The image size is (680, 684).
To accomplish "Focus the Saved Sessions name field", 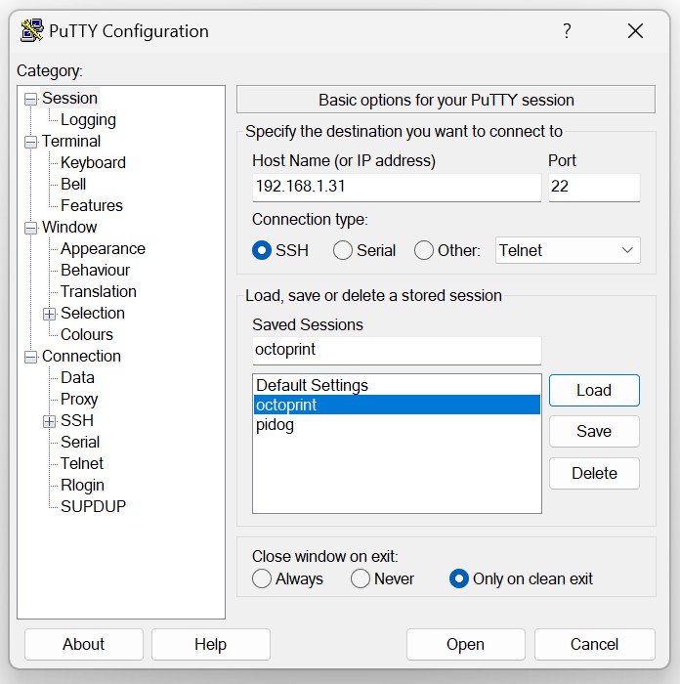I will [x=397, y=350].
